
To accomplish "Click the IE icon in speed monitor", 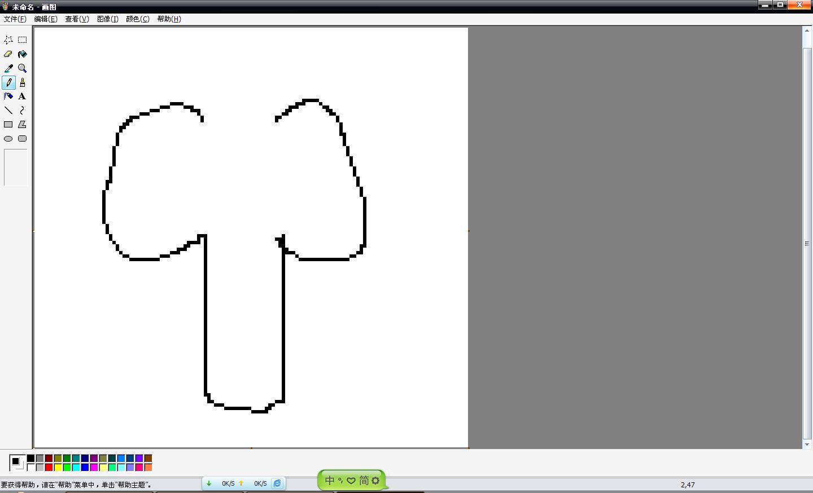I will [277, 483].
